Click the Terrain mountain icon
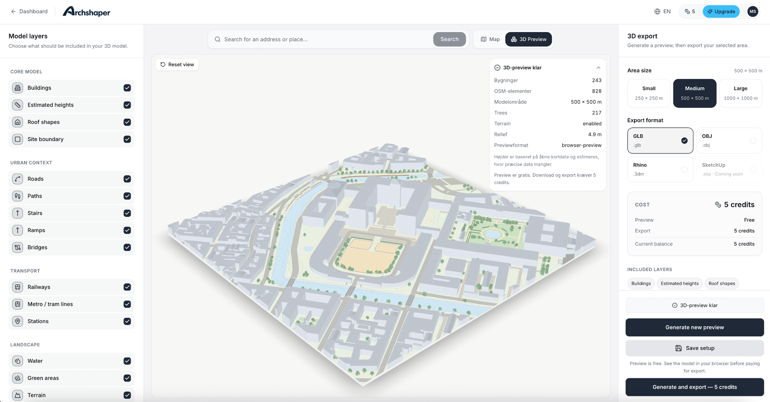The height and width of the screenshot is (402, 770). pos(18,395)
